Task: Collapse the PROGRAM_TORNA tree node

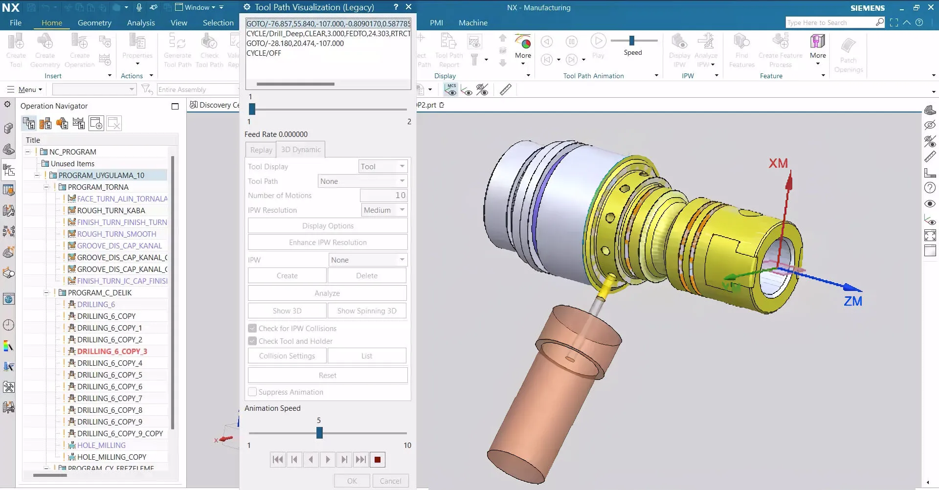Action: 46,187
